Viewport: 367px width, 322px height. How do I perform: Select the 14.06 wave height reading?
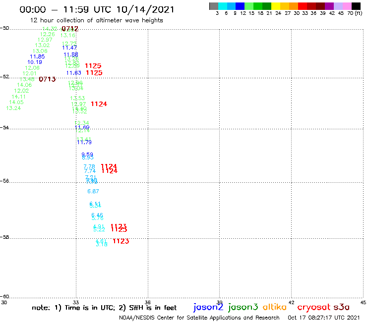(x=24, y=85)
